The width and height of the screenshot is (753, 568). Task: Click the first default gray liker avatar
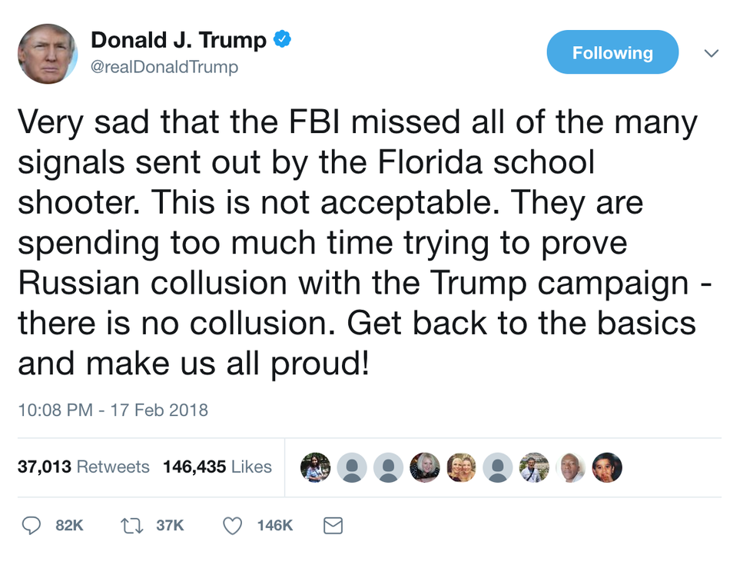[x=352, y=467]
